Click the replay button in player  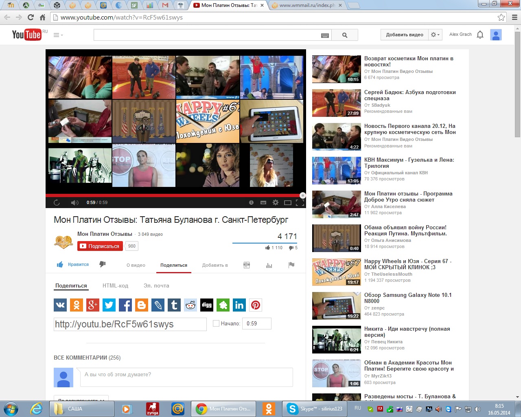tap(57, 202)
